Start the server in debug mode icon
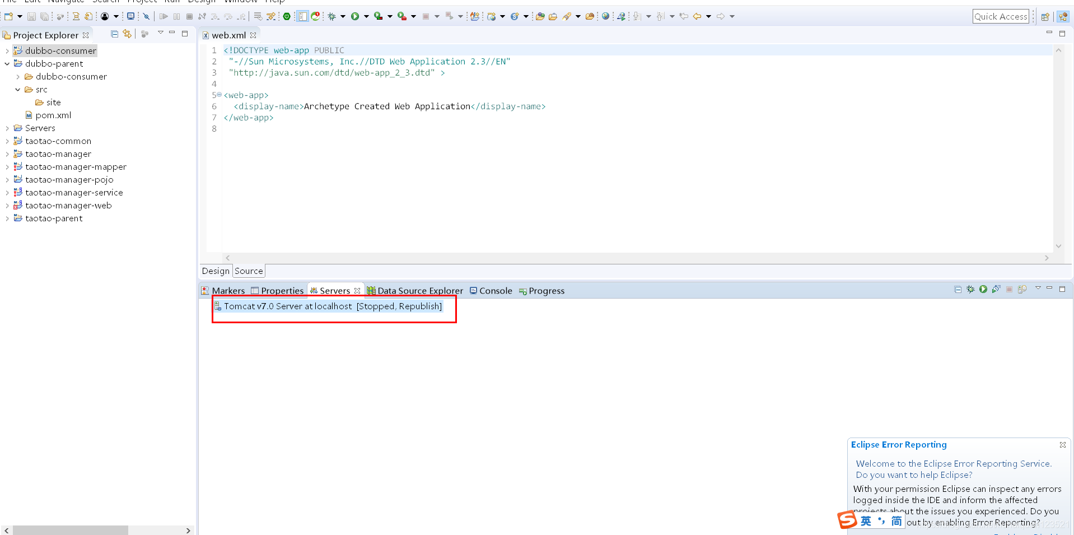This screenshot has height=535, width=1074. pos(970,289)
